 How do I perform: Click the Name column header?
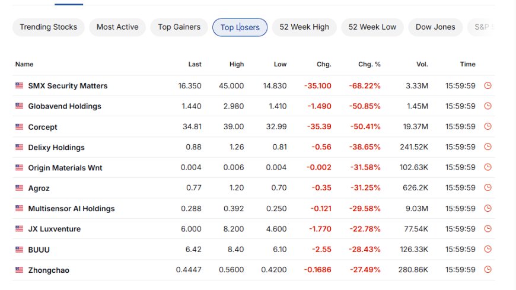(x=24, y=64)
